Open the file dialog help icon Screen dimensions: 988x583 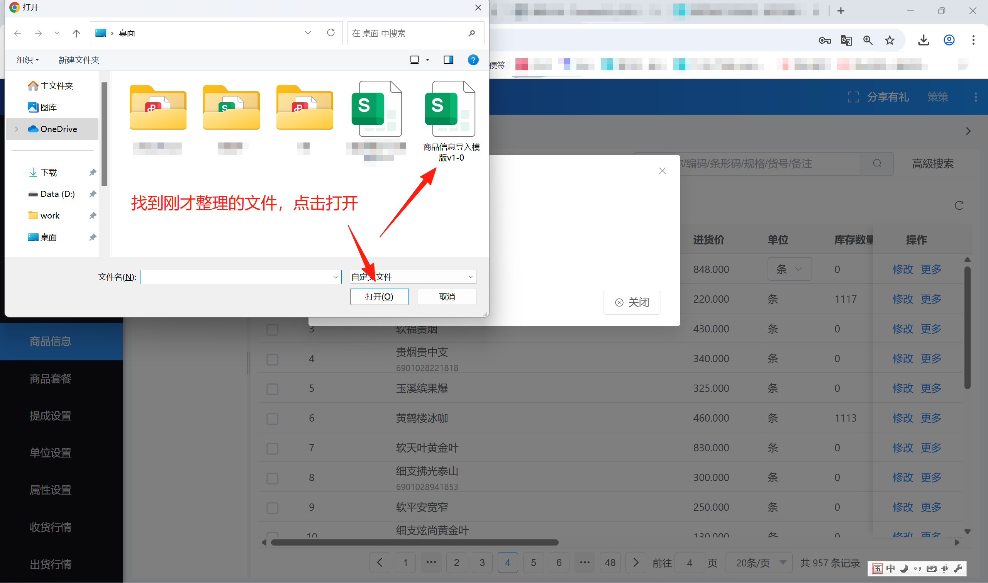(473, 60)
